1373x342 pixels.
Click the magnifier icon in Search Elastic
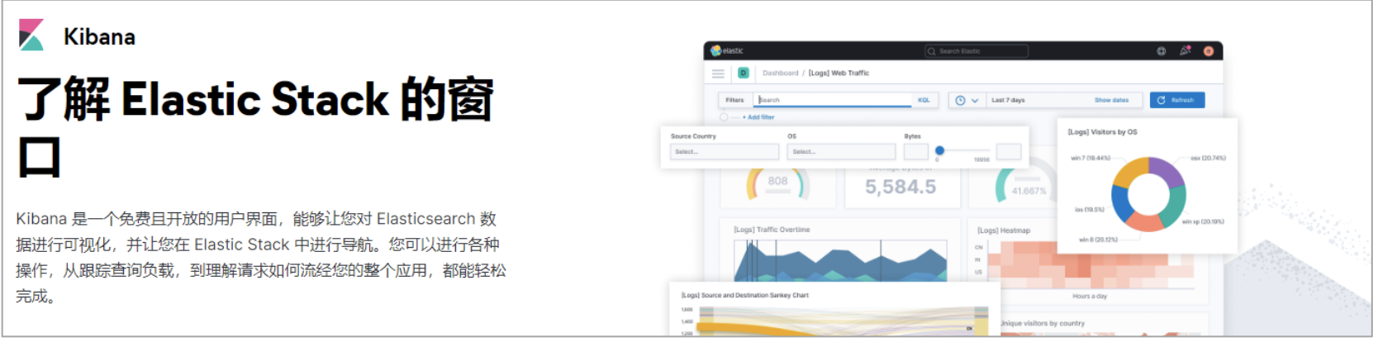click(932, 51)
